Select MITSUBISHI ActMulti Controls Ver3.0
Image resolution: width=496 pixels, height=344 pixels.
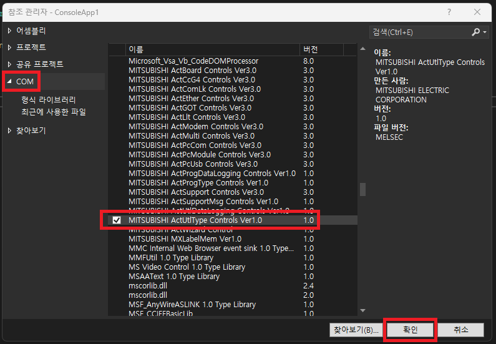pos(233,135)
